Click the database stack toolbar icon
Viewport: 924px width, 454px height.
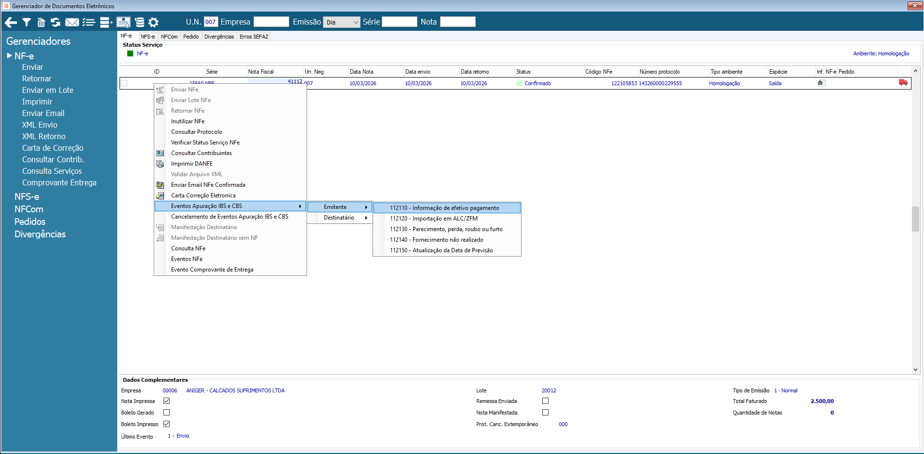[140, 22]
